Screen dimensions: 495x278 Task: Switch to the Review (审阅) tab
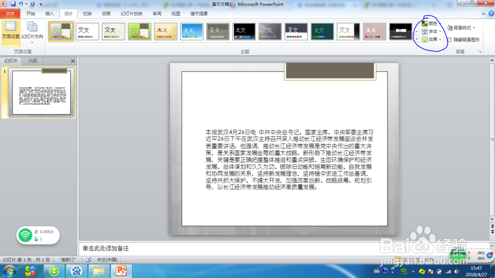point(157,13)
